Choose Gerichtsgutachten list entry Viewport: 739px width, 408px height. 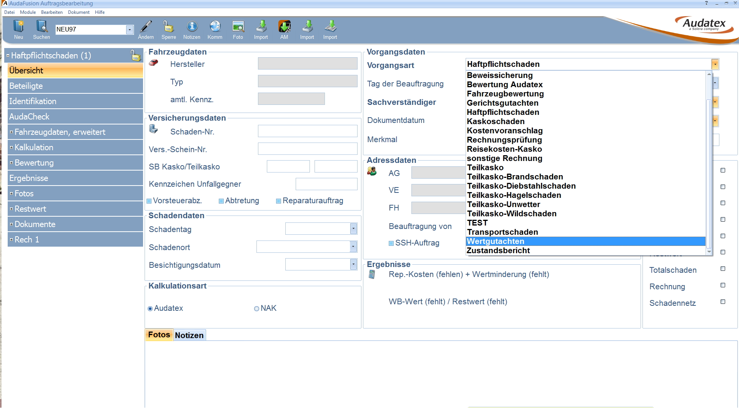[586, 103]
